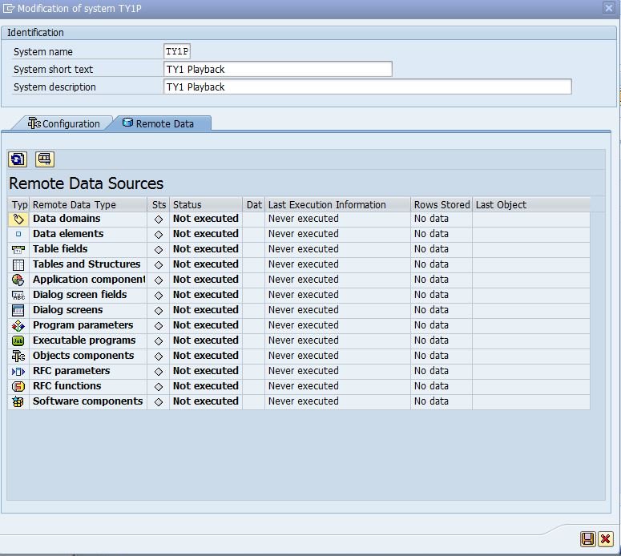Focus the System name field
Screen dimensions: 621x556
(177, 51)
